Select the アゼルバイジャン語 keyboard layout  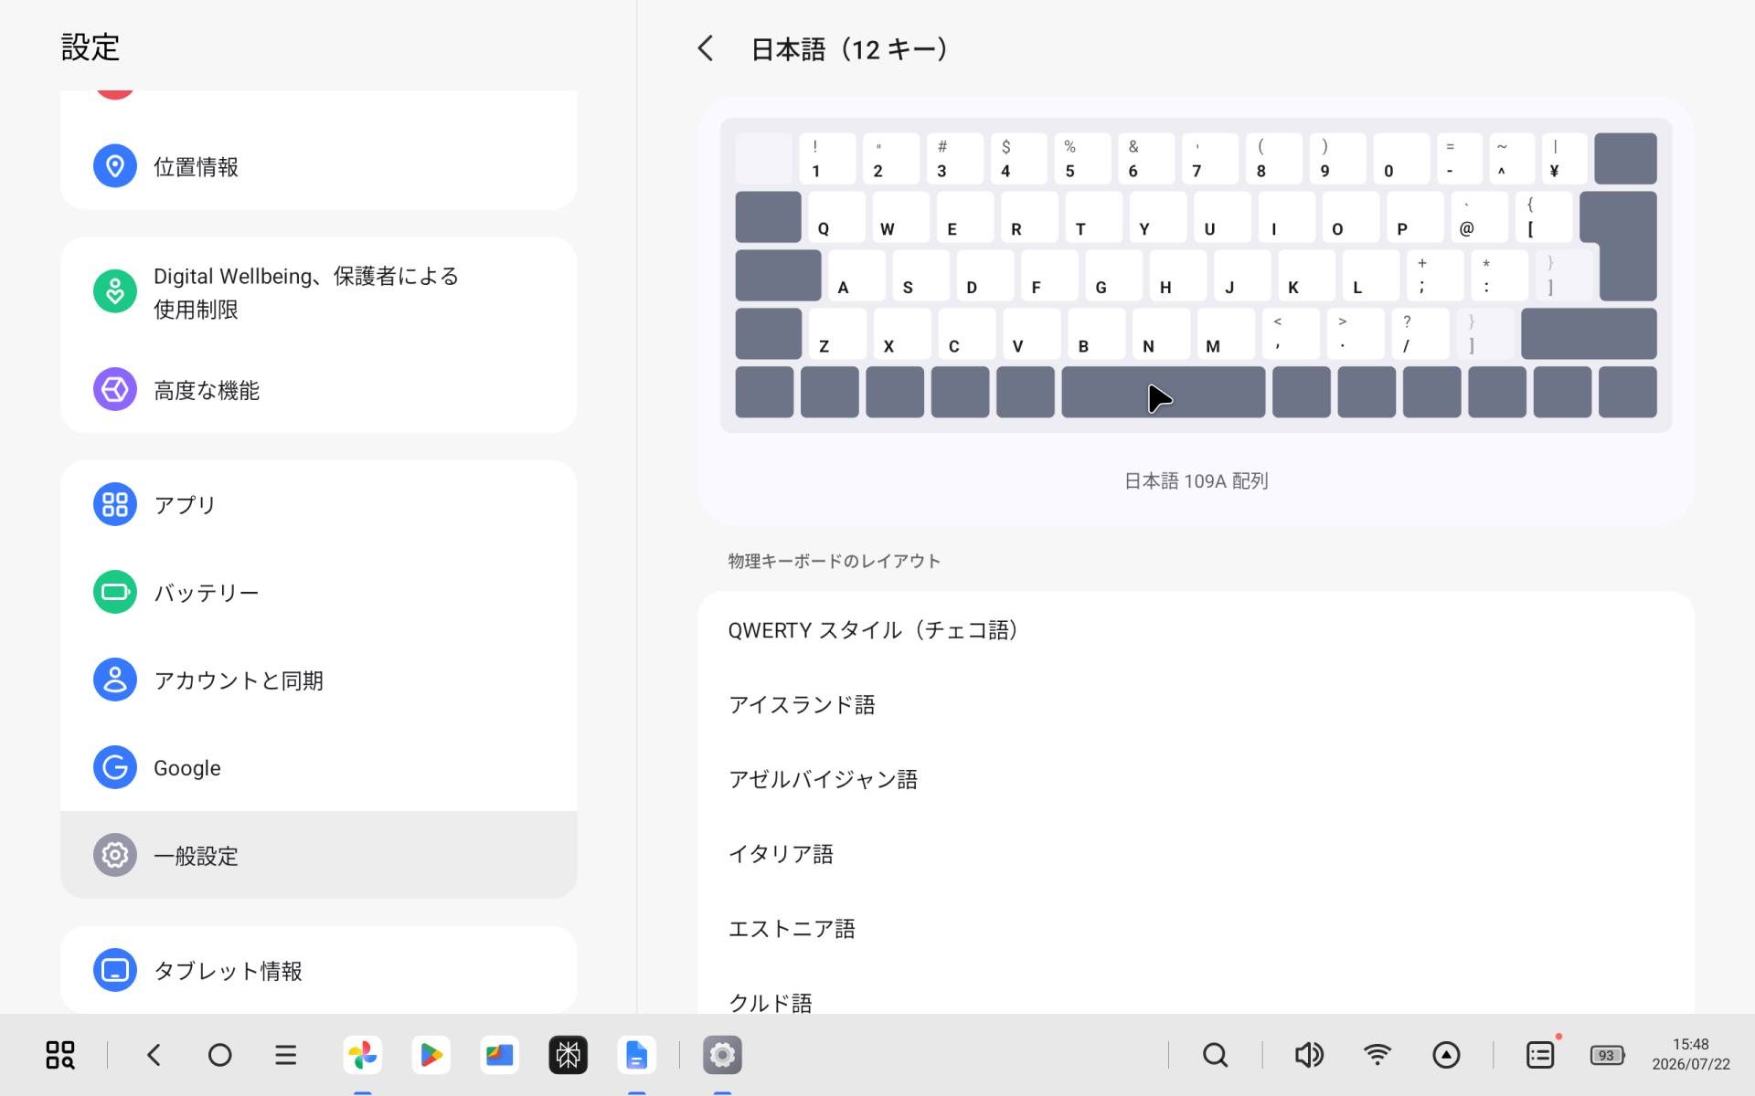pyautogui.click(x=1196, y=779)
